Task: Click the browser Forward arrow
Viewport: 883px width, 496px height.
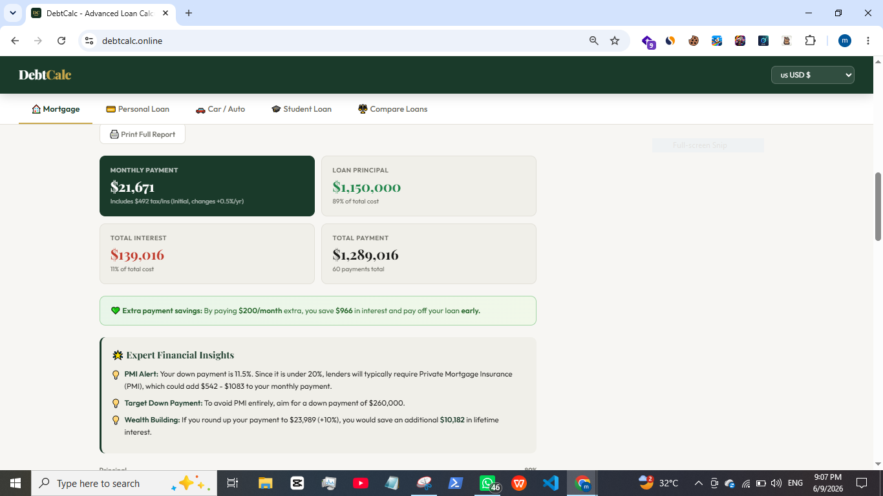Action: coord(38,41)
